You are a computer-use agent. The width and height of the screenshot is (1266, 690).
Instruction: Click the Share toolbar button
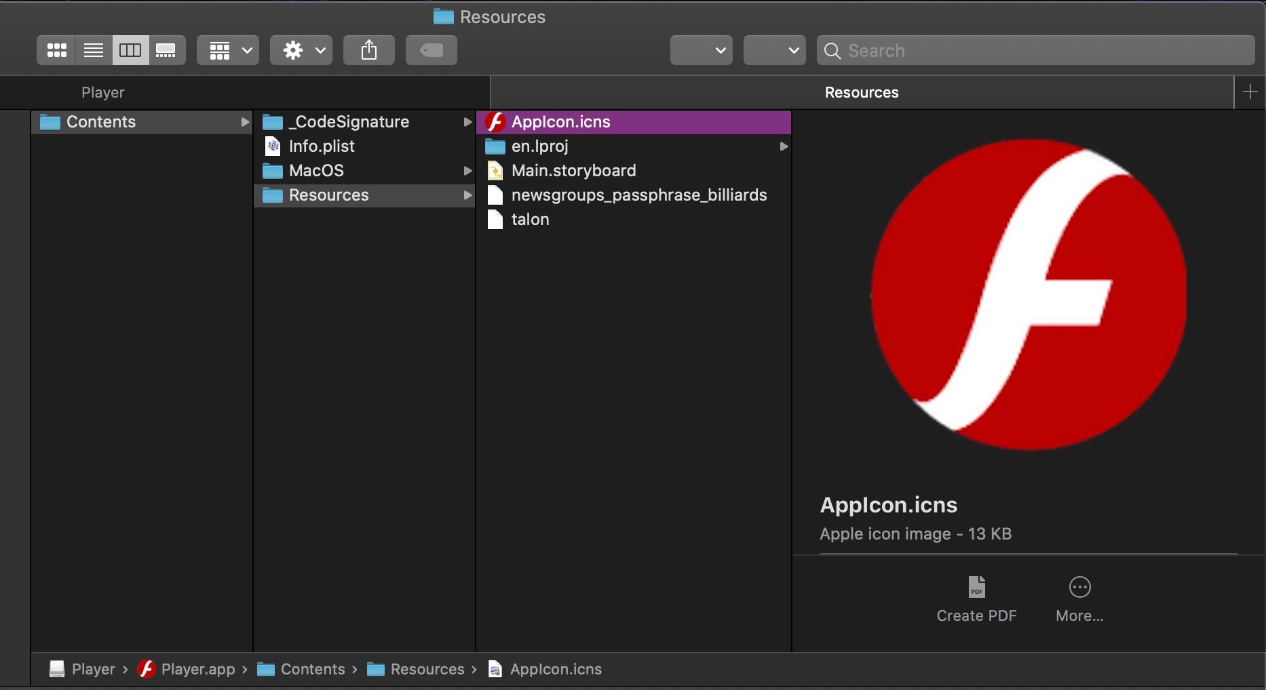coord(368,50)
